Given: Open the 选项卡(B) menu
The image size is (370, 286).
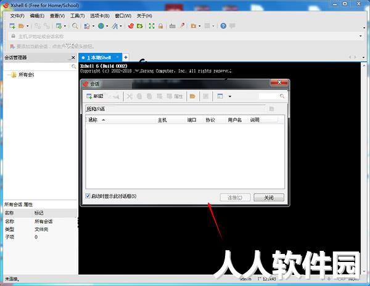Looking at the screenshot, I should (x=99, y=16).
